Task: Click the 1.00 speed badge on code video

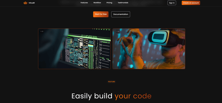Action: click(x=42, y=31)
